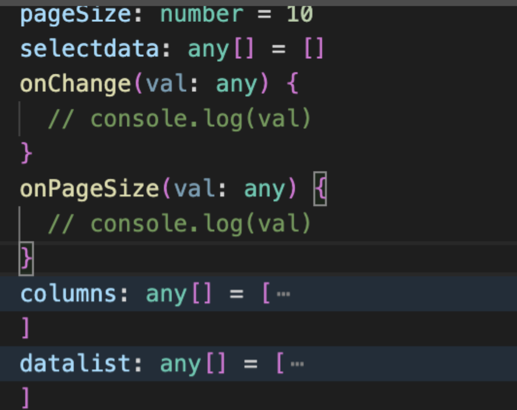Click the closing brace of onChange
The image size is (517, 410).
26,154
